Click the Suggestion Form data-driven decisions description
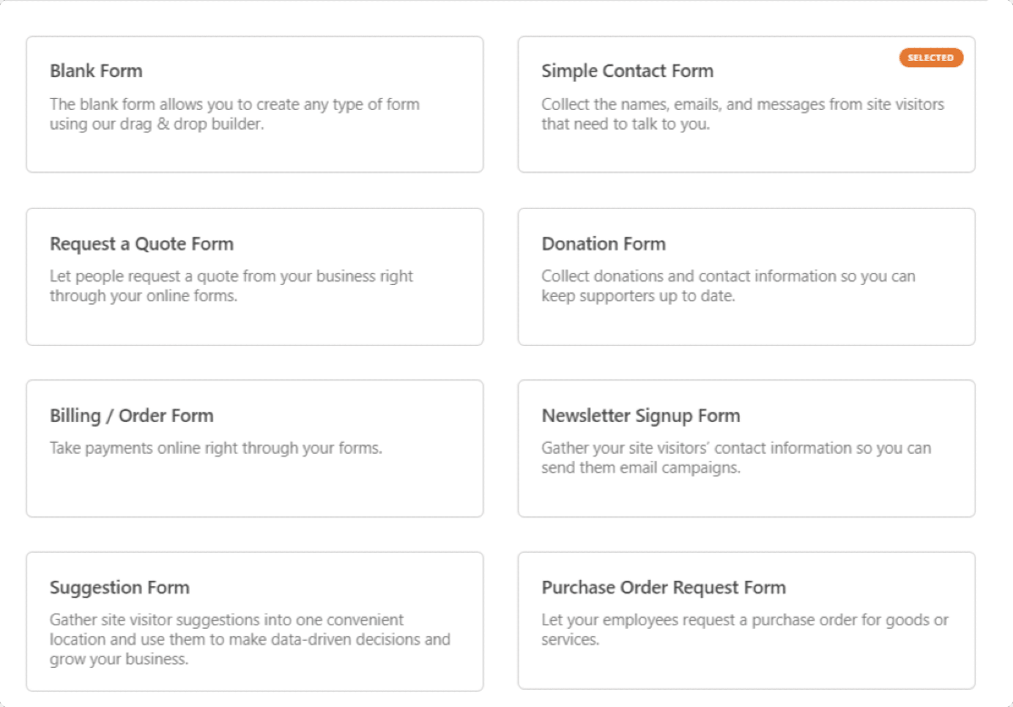Viewport: 1013px width, 707px height. [x=250, y=640]
